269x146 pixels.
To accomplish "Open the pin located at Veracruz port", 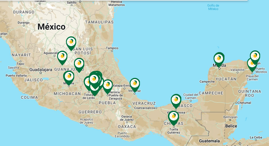I will [x=135, y=85].
